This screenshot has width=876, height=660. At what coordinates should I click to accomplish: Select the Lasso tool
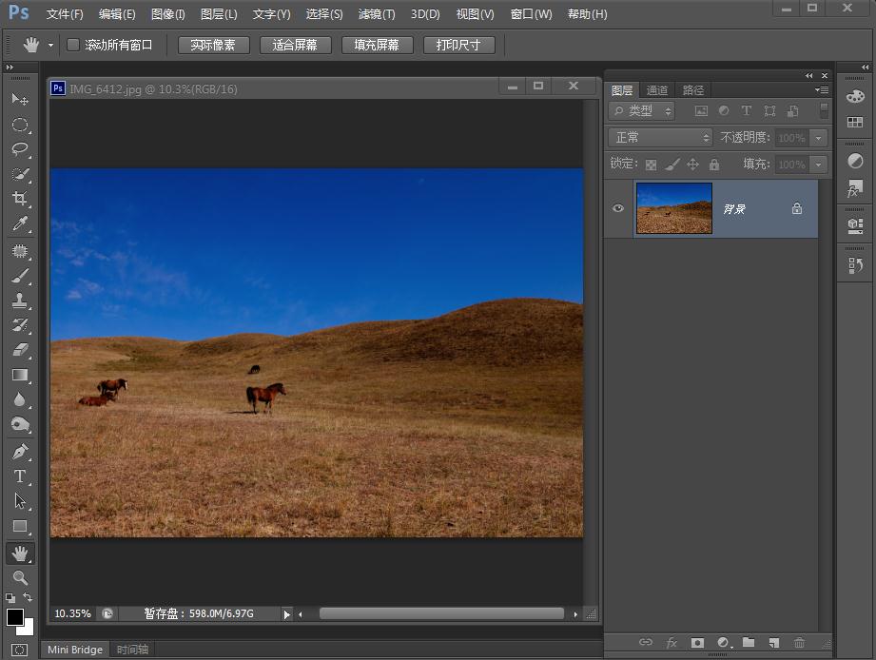tap(19, 149)
